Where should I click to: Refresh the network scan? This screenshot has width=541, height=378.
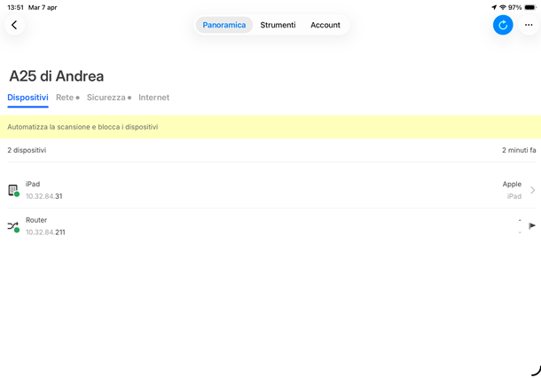pyautogui.click(x=503, y=25)
